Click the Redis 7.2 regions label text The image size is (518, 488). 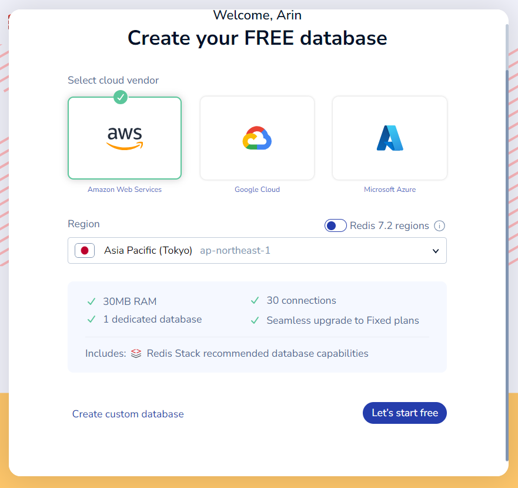[389, 225]
